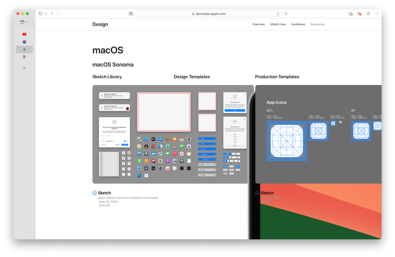Image resolution: width=395 pixels, height=257 pixels.
Task: Open the sidebar options chevron in toolbar
Action: pos(46,14)
